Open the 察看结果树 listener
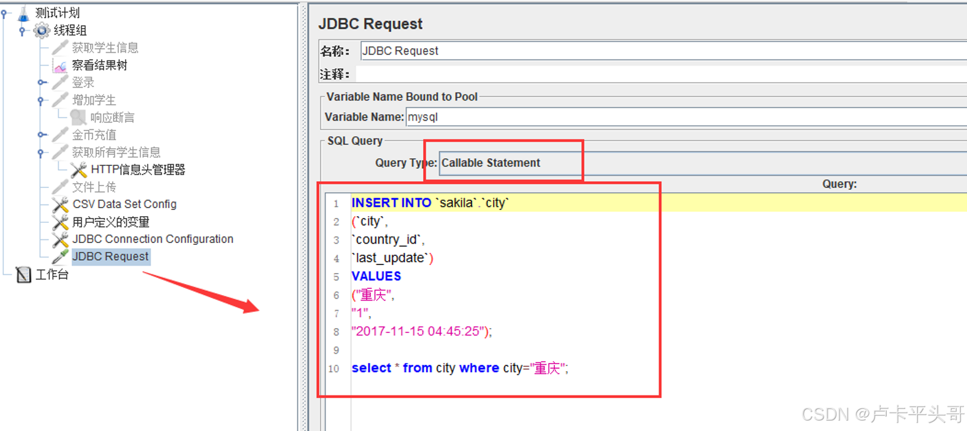Image resolution: width=967 pixels, height=431 pixels. [x=99, y=65]
